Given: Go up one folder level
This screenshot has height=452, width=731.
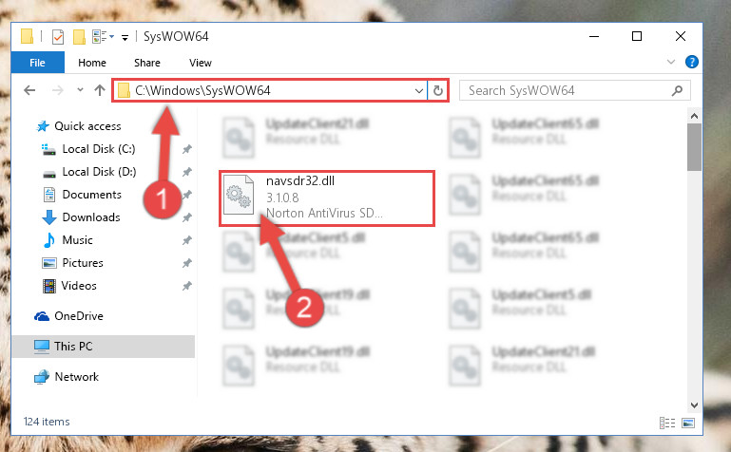Looking at the screenshot, I should coord(99,90).
